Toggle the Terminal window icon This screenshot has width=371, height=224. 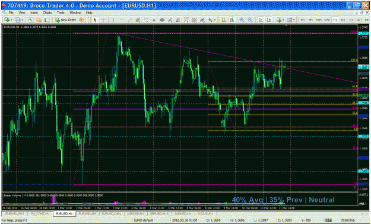[x=47, y=20]
